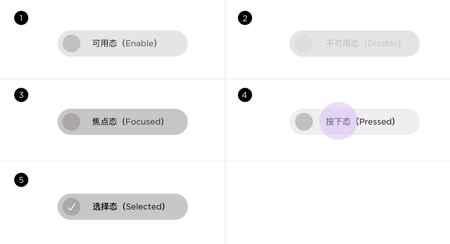Click the black number 1 badge
450x244 pixels.
pyautogui.click(x=21, y=18)
